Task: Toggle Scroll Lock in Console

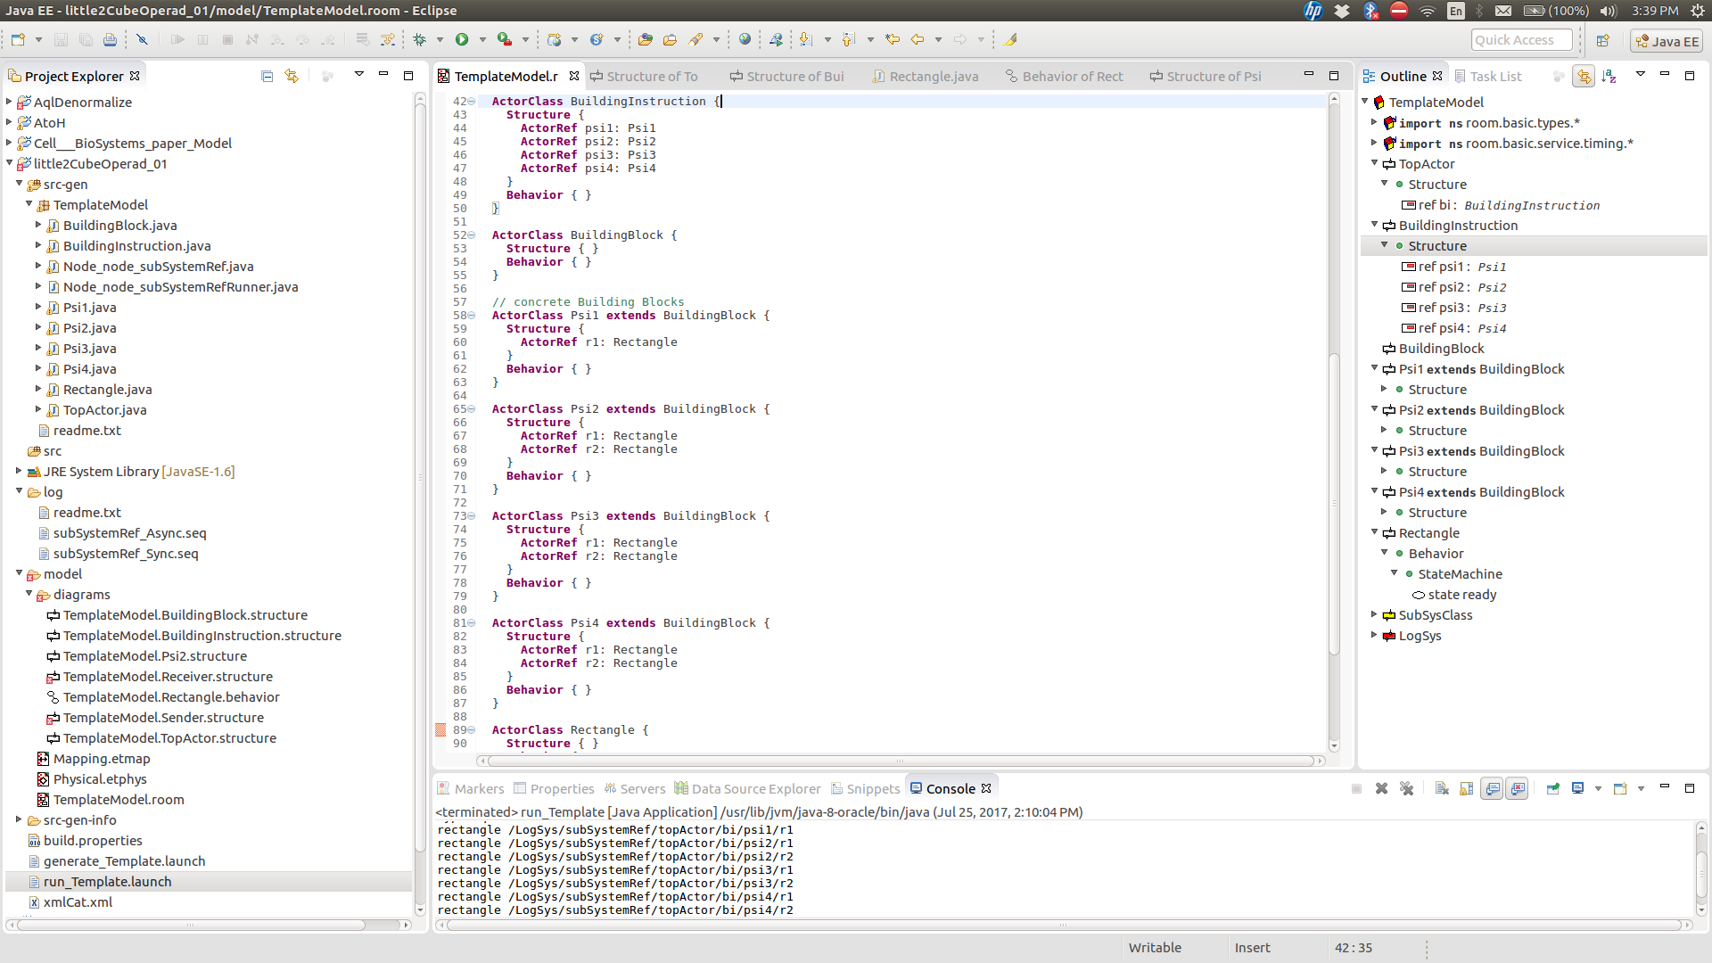Action: (x=1467, y=788)
